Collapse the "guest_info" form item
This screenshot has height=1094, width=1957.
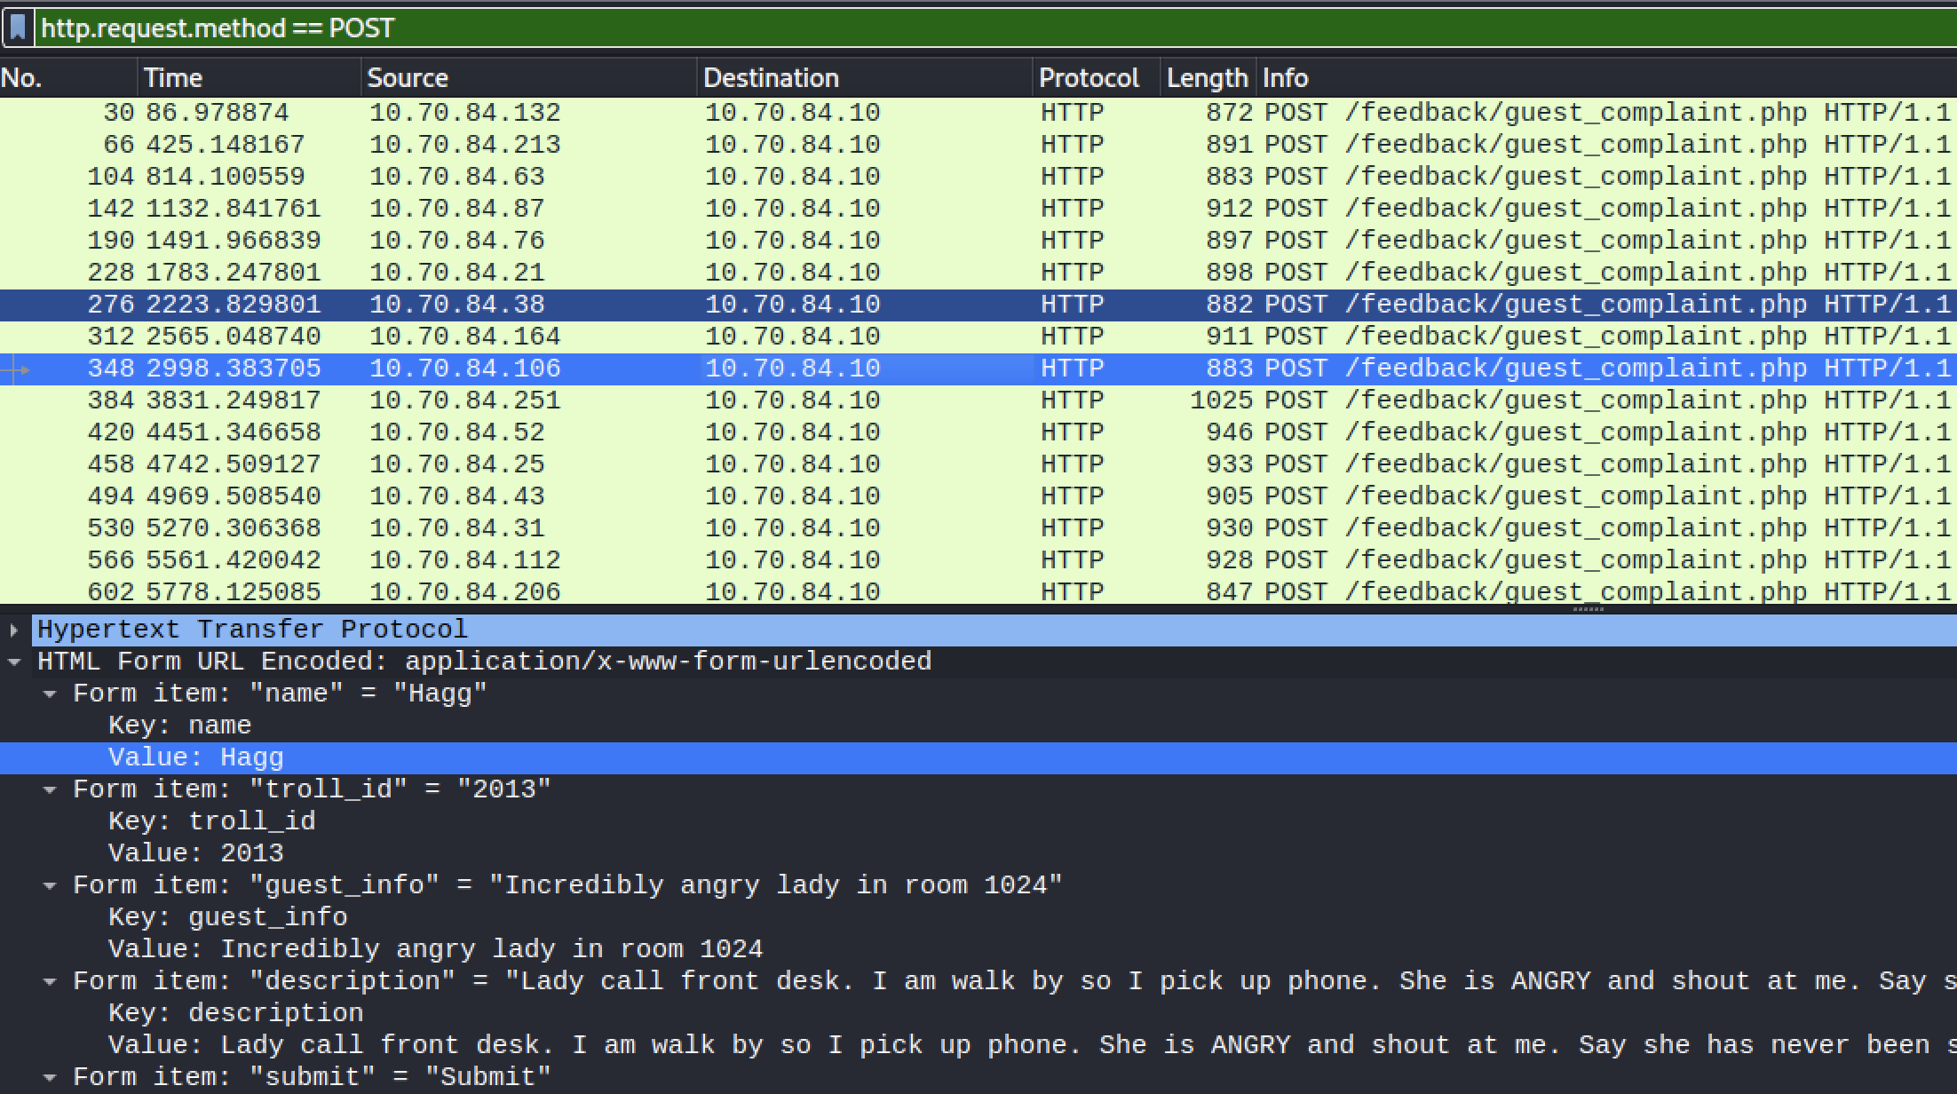click(x=50, y=885)
